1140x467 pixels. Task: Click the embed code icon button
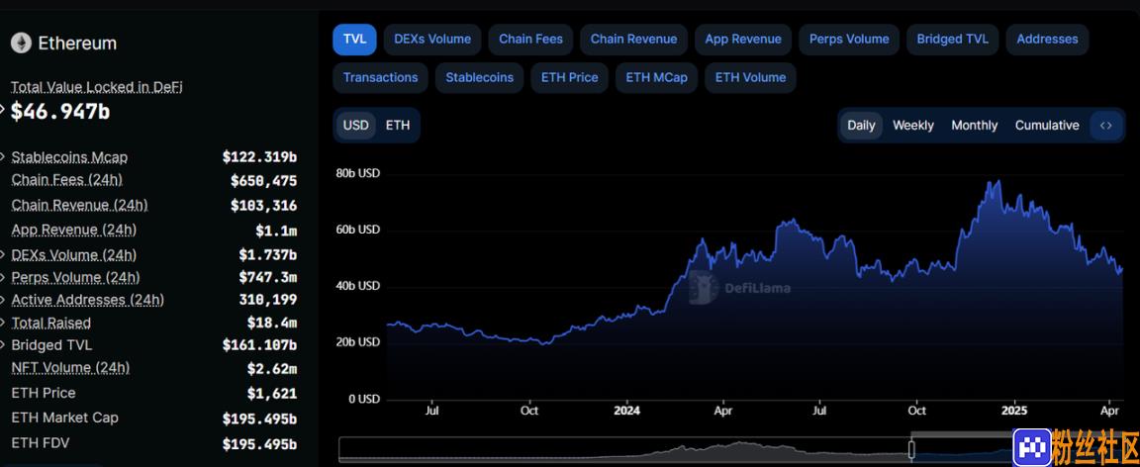[x=1105, y=125]
